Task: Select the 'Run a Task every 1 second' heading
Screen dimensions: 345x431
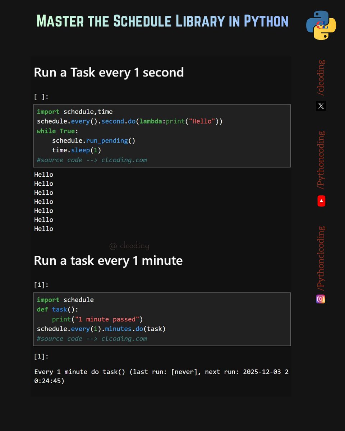Action: (109, 72)
